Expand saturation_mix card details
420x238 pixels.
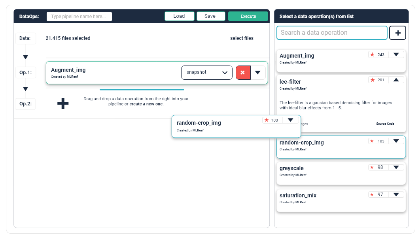396,194
